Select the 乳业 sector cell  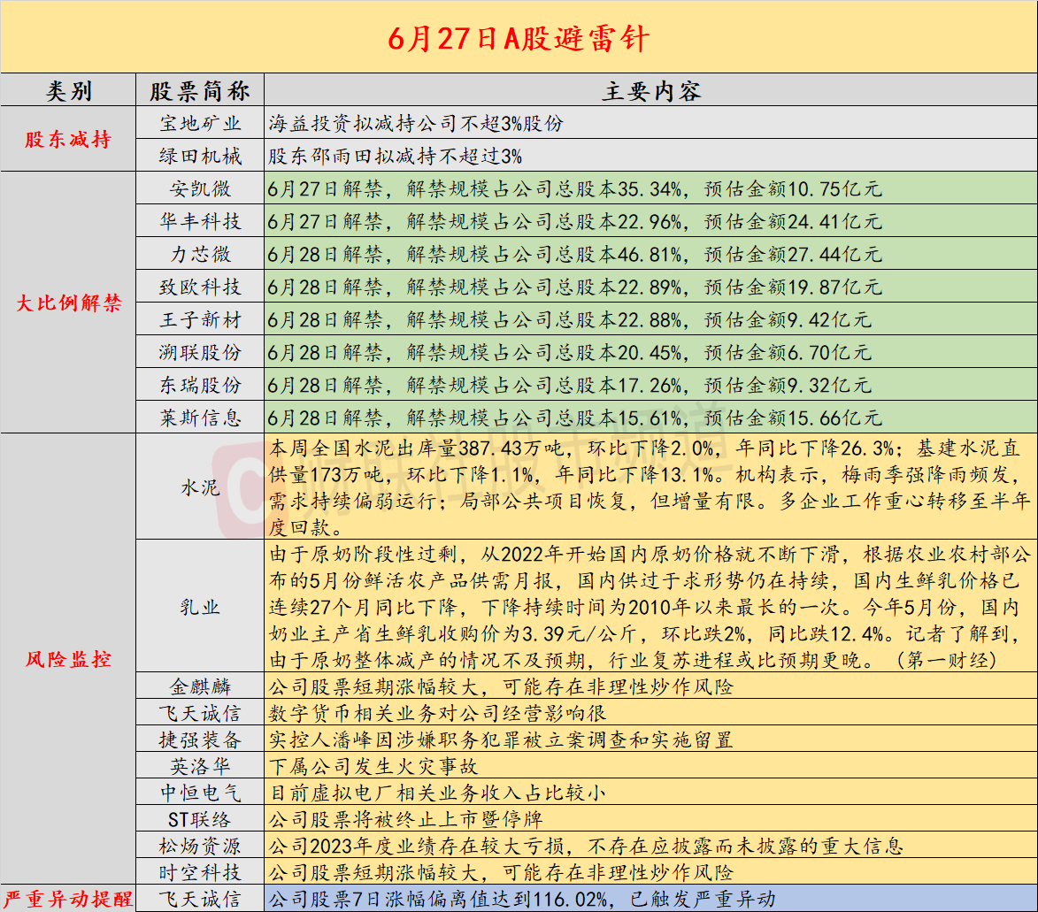click(200, 608)
